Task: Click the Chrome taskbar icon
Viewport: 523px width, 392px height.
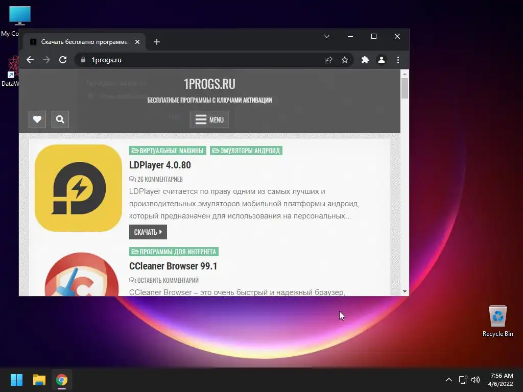Action: click(x=62, y=380)
